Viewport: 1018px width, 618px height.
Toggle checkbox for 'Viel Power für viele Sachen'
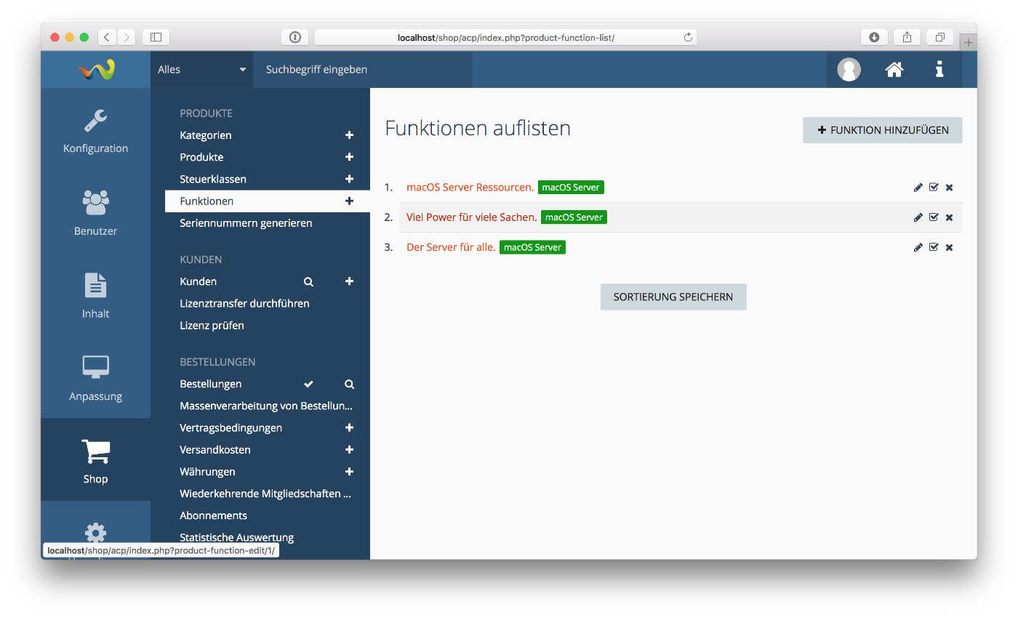coord(934,217)
